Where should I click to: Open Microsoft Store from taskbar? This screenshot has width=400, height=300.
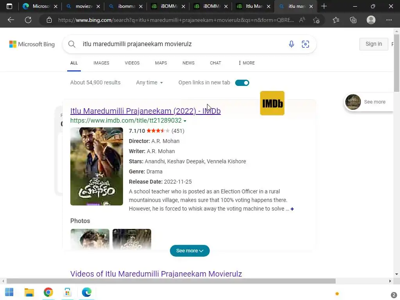(67, 292)
